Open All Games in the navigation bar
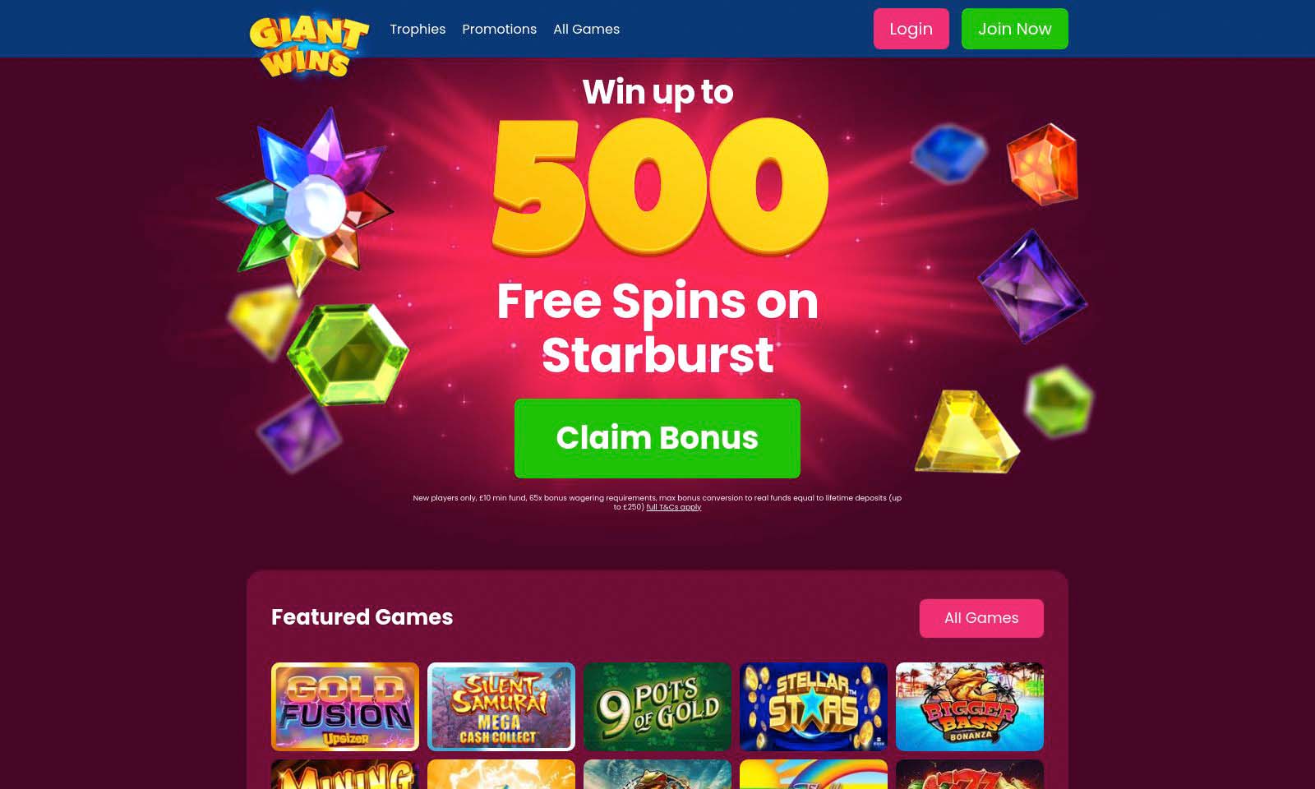1315x789 pixels. (586, 29)
